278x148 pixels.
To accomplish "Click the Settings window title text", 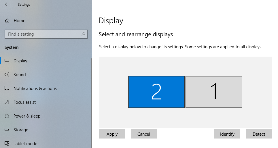I will [x=24, y=5].
